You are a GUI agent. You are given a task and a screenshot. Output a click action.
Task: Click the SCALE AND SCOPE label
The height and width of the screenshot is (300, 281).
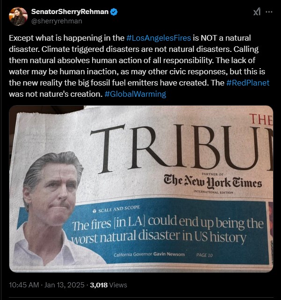coord(116,209)
